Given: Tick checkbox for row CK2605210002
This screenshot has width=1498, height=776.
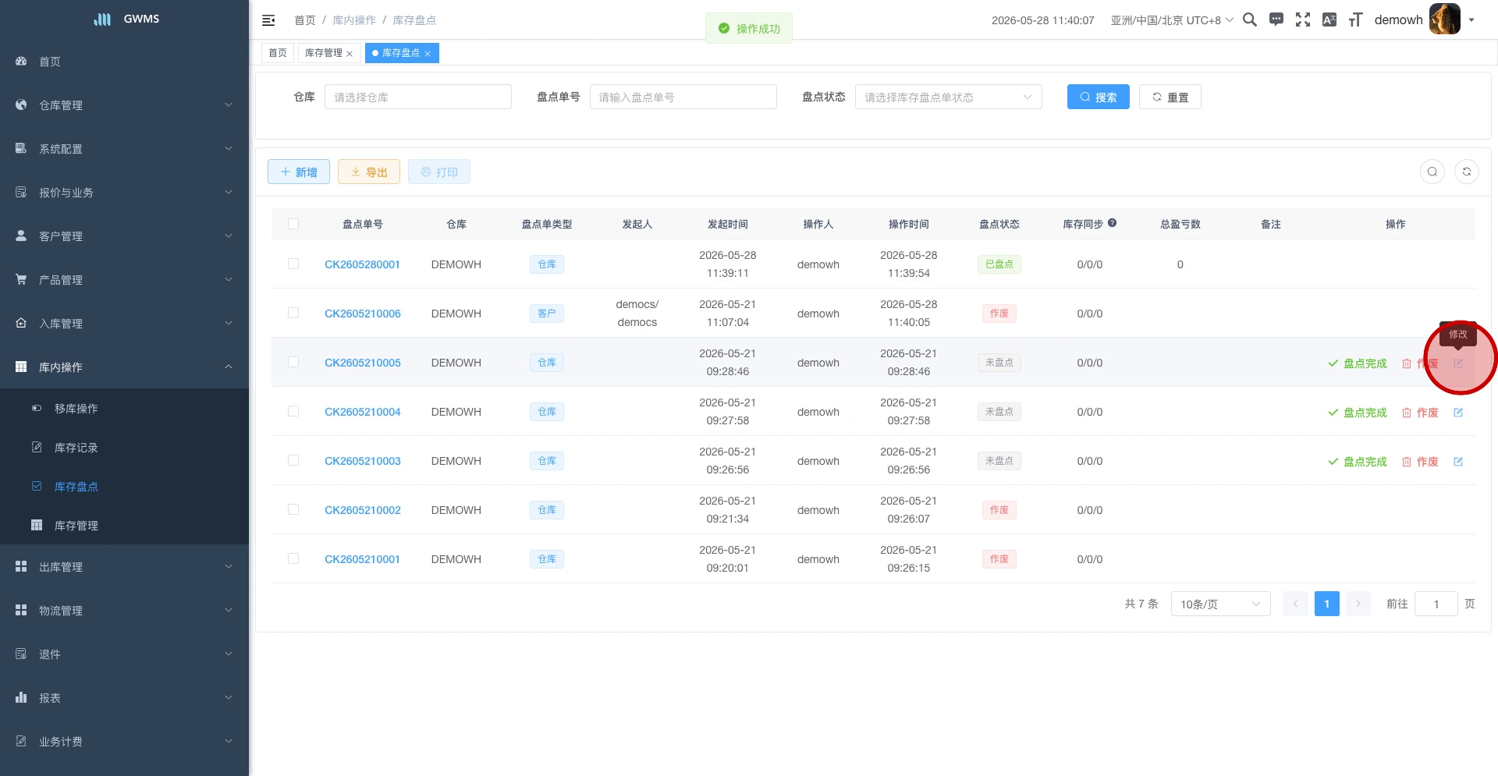Looking at the screenshot, I should pos(293,509).
